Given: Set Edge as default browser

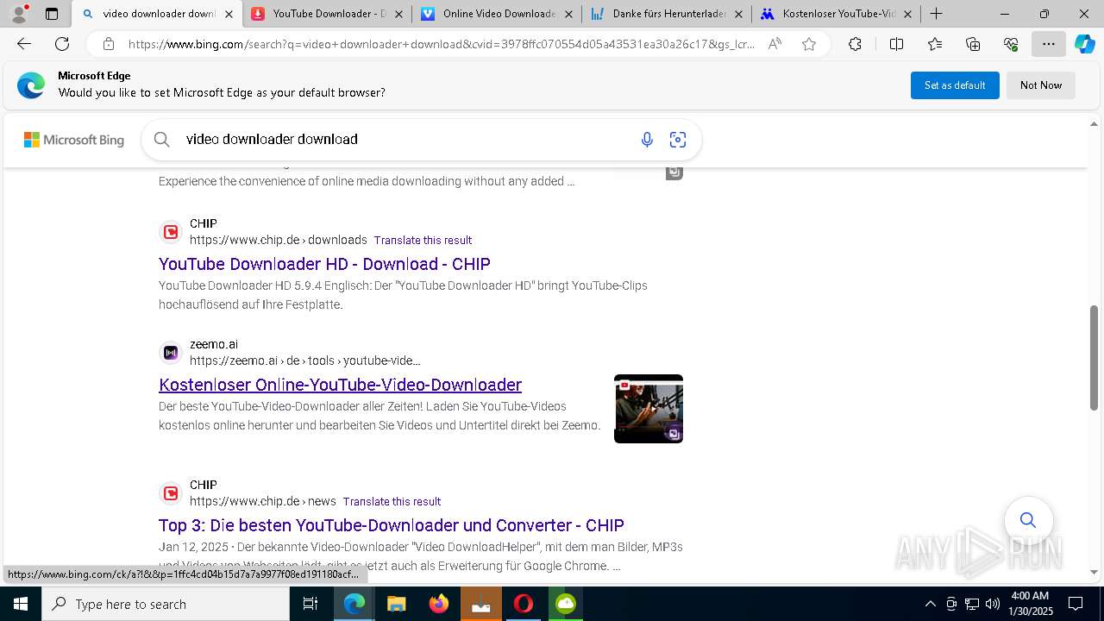Looking at the screenshot, I should pyautogui.click(x=955, y=85).
